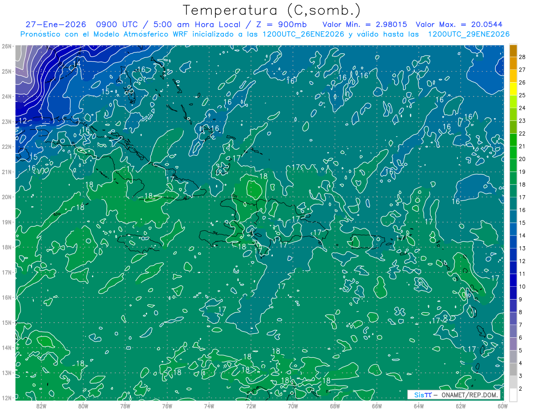The width and height of the screenshot is (534, 412).
Task: Click the '1200UTC_29ENE2026' valid-until time
Action: pos(469,34)
